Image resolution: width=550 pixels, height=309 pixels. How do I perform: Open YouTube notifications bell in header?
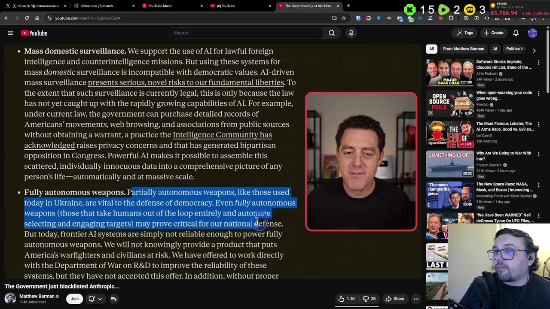point(516,33)
